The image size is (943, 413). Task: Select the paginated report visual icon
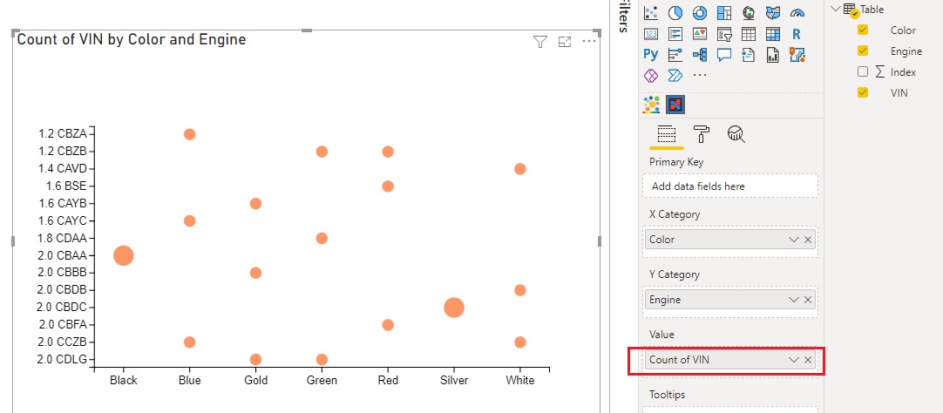coord(773,55)
